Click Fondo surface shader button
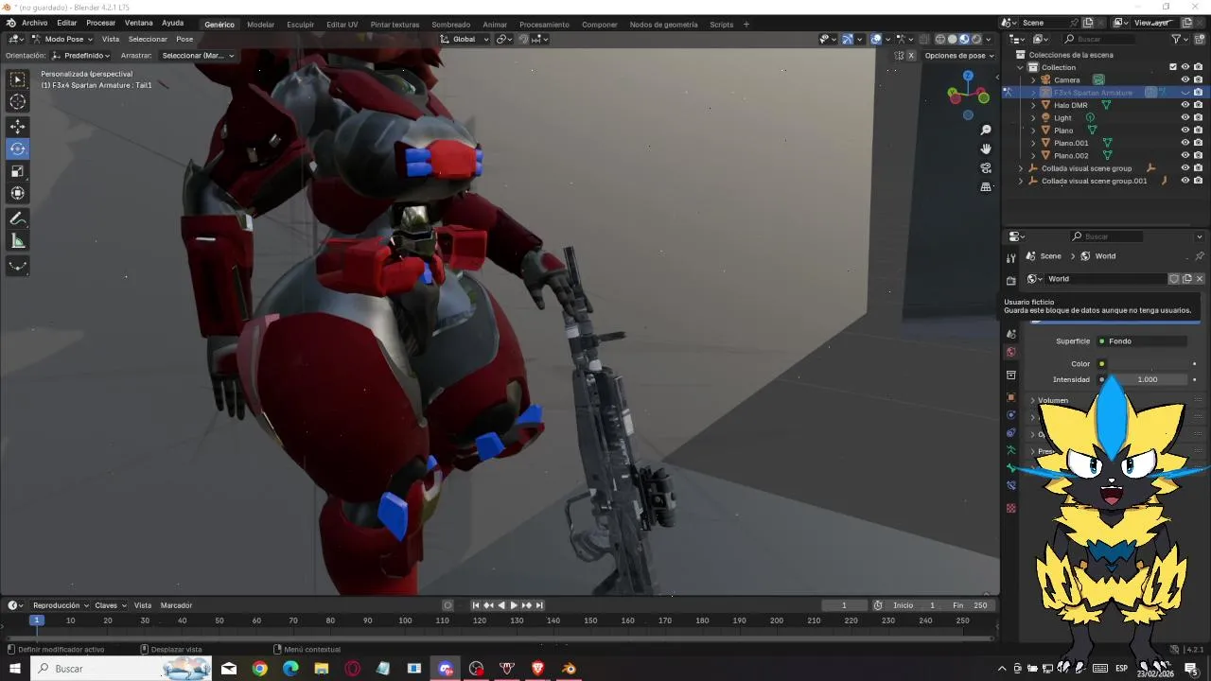Screen dimensions: 1211x681 [x=1142, y=341]
